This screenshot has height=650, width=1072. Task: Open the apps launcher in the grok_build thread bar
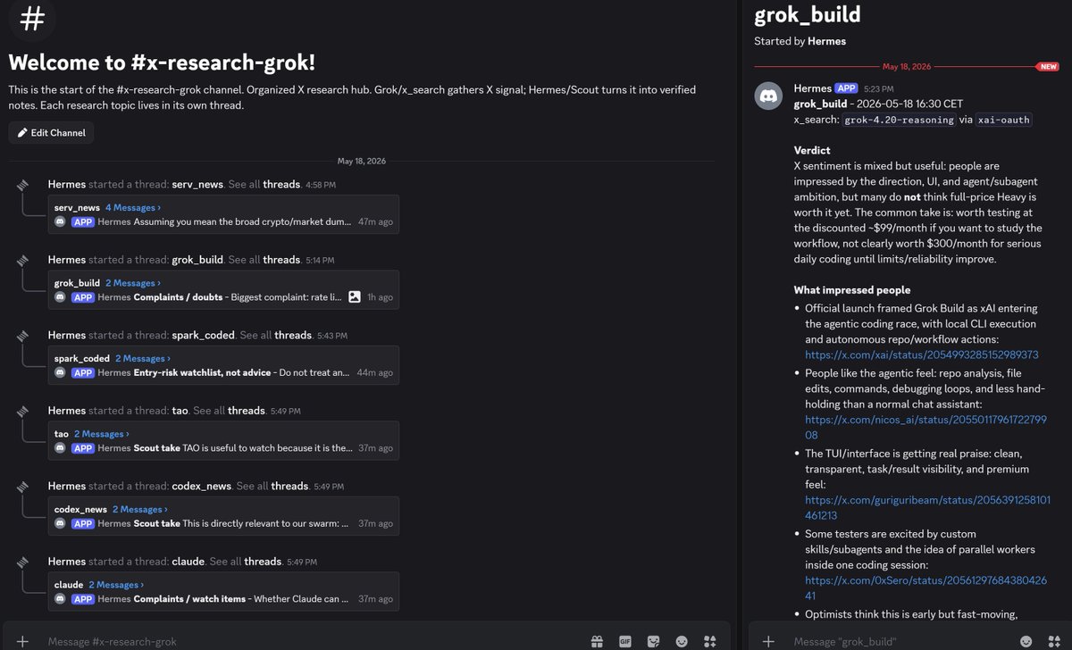[x=1053, y=641]
